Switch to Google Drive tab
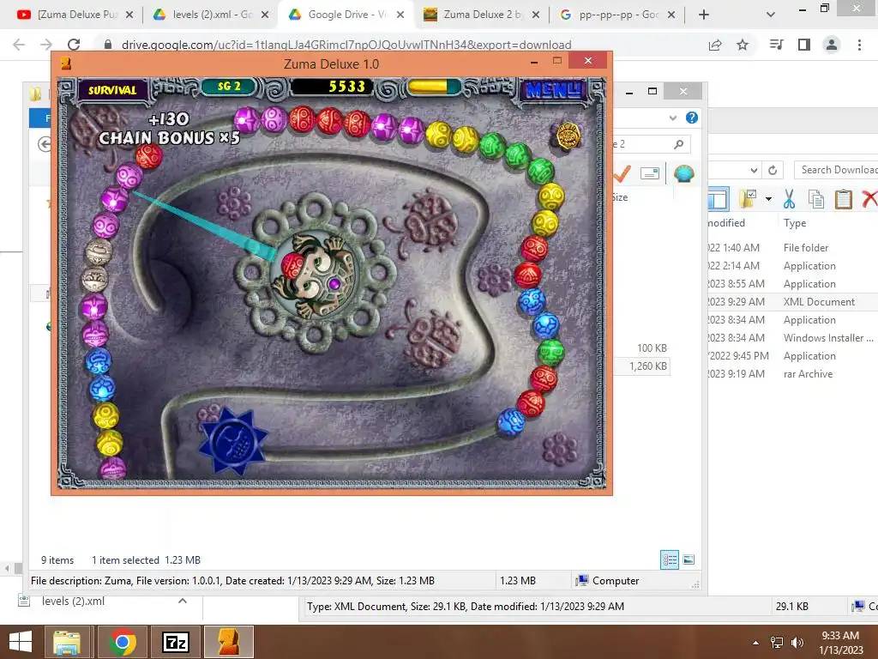This screenshot has width=878, height=659. 347,15
